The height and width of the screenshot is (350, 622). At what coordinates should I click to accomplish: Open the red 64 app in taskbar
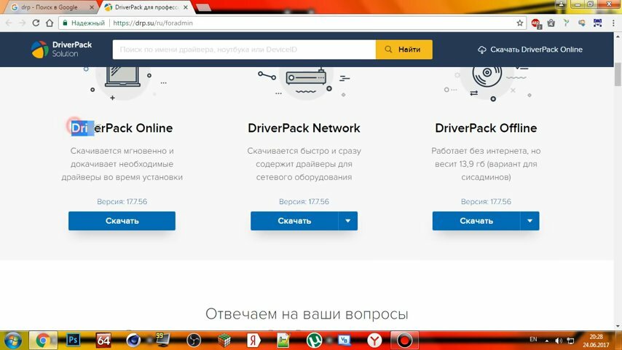103,340
